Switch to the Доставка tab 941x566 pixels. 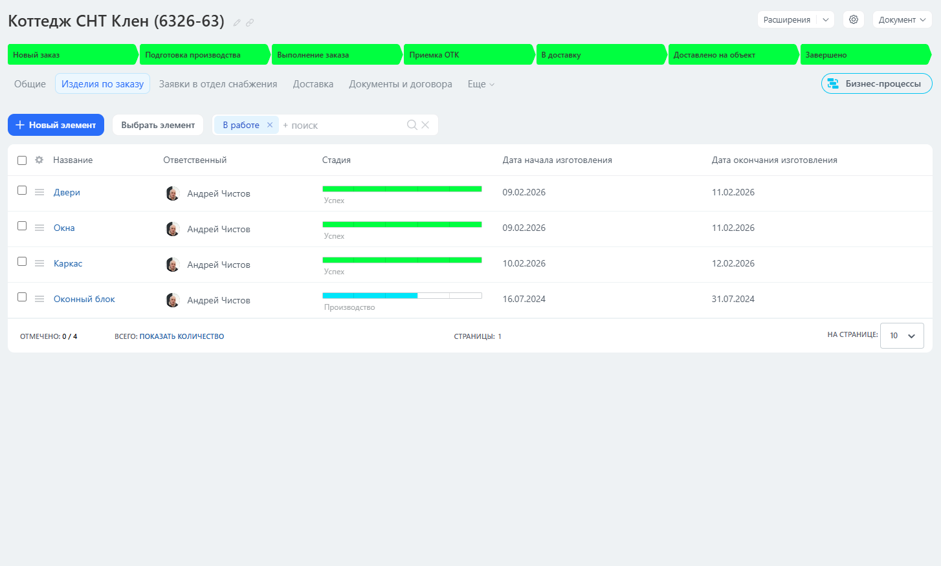tap(313, 84)
